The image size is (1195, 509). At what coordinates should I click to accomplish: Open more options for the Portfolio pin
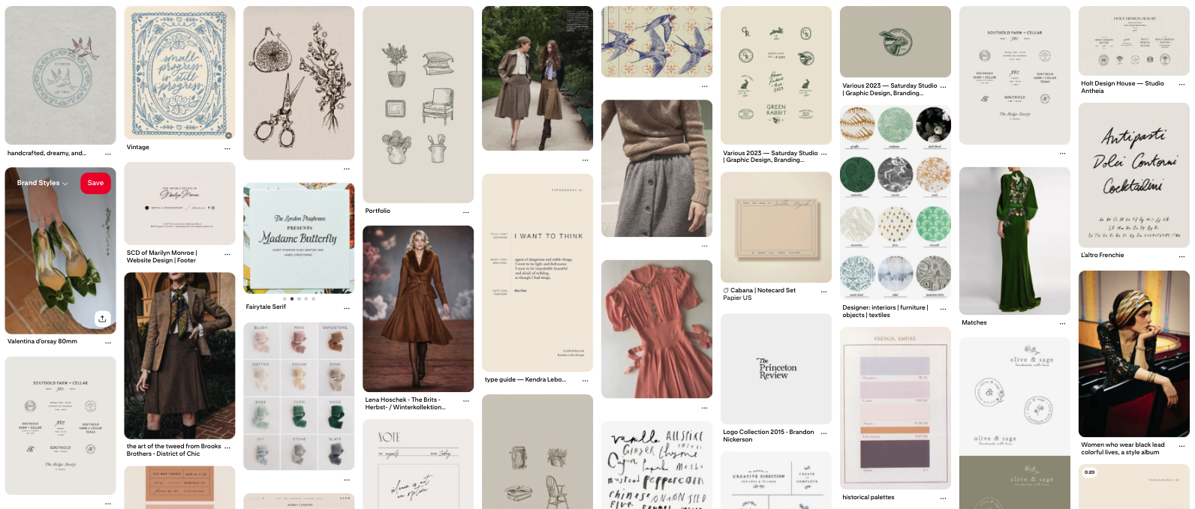(x=466, y=212)
